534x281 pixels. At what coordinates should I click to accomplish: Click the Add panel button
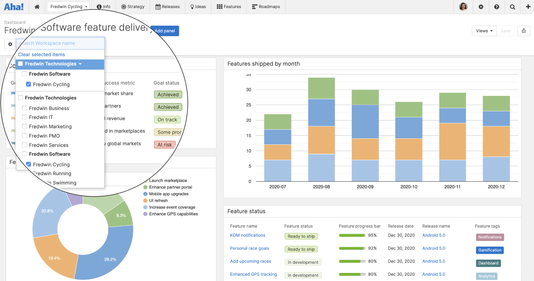click(x=164, y=31)
